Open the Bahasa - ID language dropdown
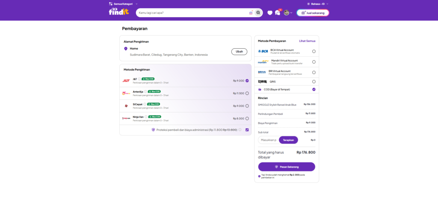This screenshot has width=438, height=215. [x=318, y=4]
